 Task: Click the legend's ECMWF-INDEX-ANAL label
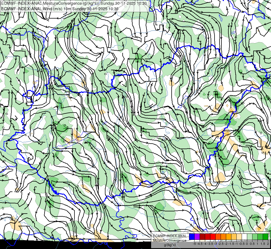(x=170, y=236)
